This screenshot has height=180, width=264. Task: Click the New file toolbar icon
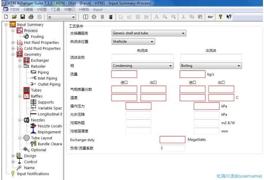[6, 17]
